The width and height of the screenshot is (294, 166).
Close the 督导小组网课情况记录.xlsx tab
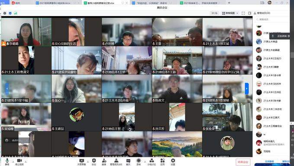pyautogui.click(x=127, y=3)
